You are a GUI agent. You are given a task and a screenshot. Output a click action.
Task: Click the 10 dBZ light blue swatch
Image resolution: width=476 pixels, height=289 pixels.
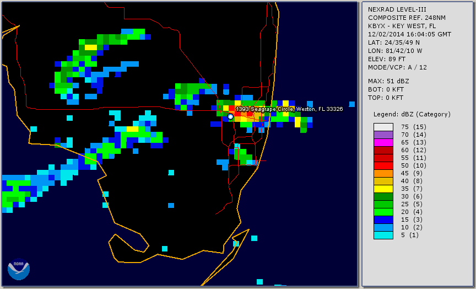pos(383,227)
